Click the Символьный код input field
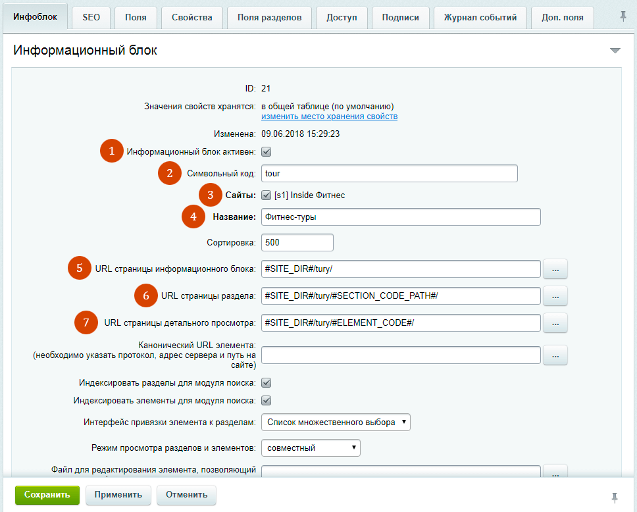The height and width of the screenshot is (512, 637). click(389, 174)
